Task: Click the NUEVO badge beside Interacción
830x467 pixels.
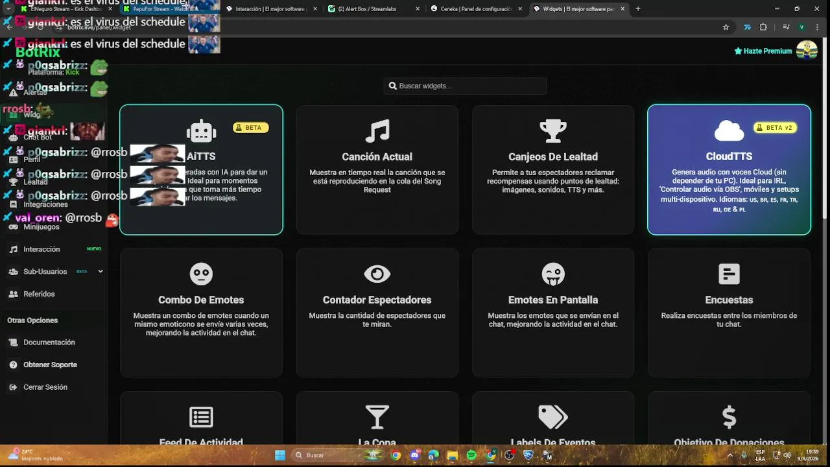Action: tap(94, 249)
